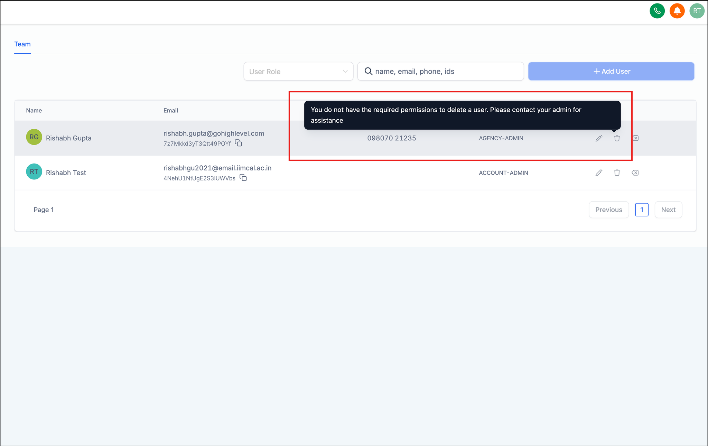Copy Rishabh Gupta's user ID 7z7Mkkd3yT3Qtt49POYf
The width and height of the screenshot is (708, 446).
click(239, 143)
